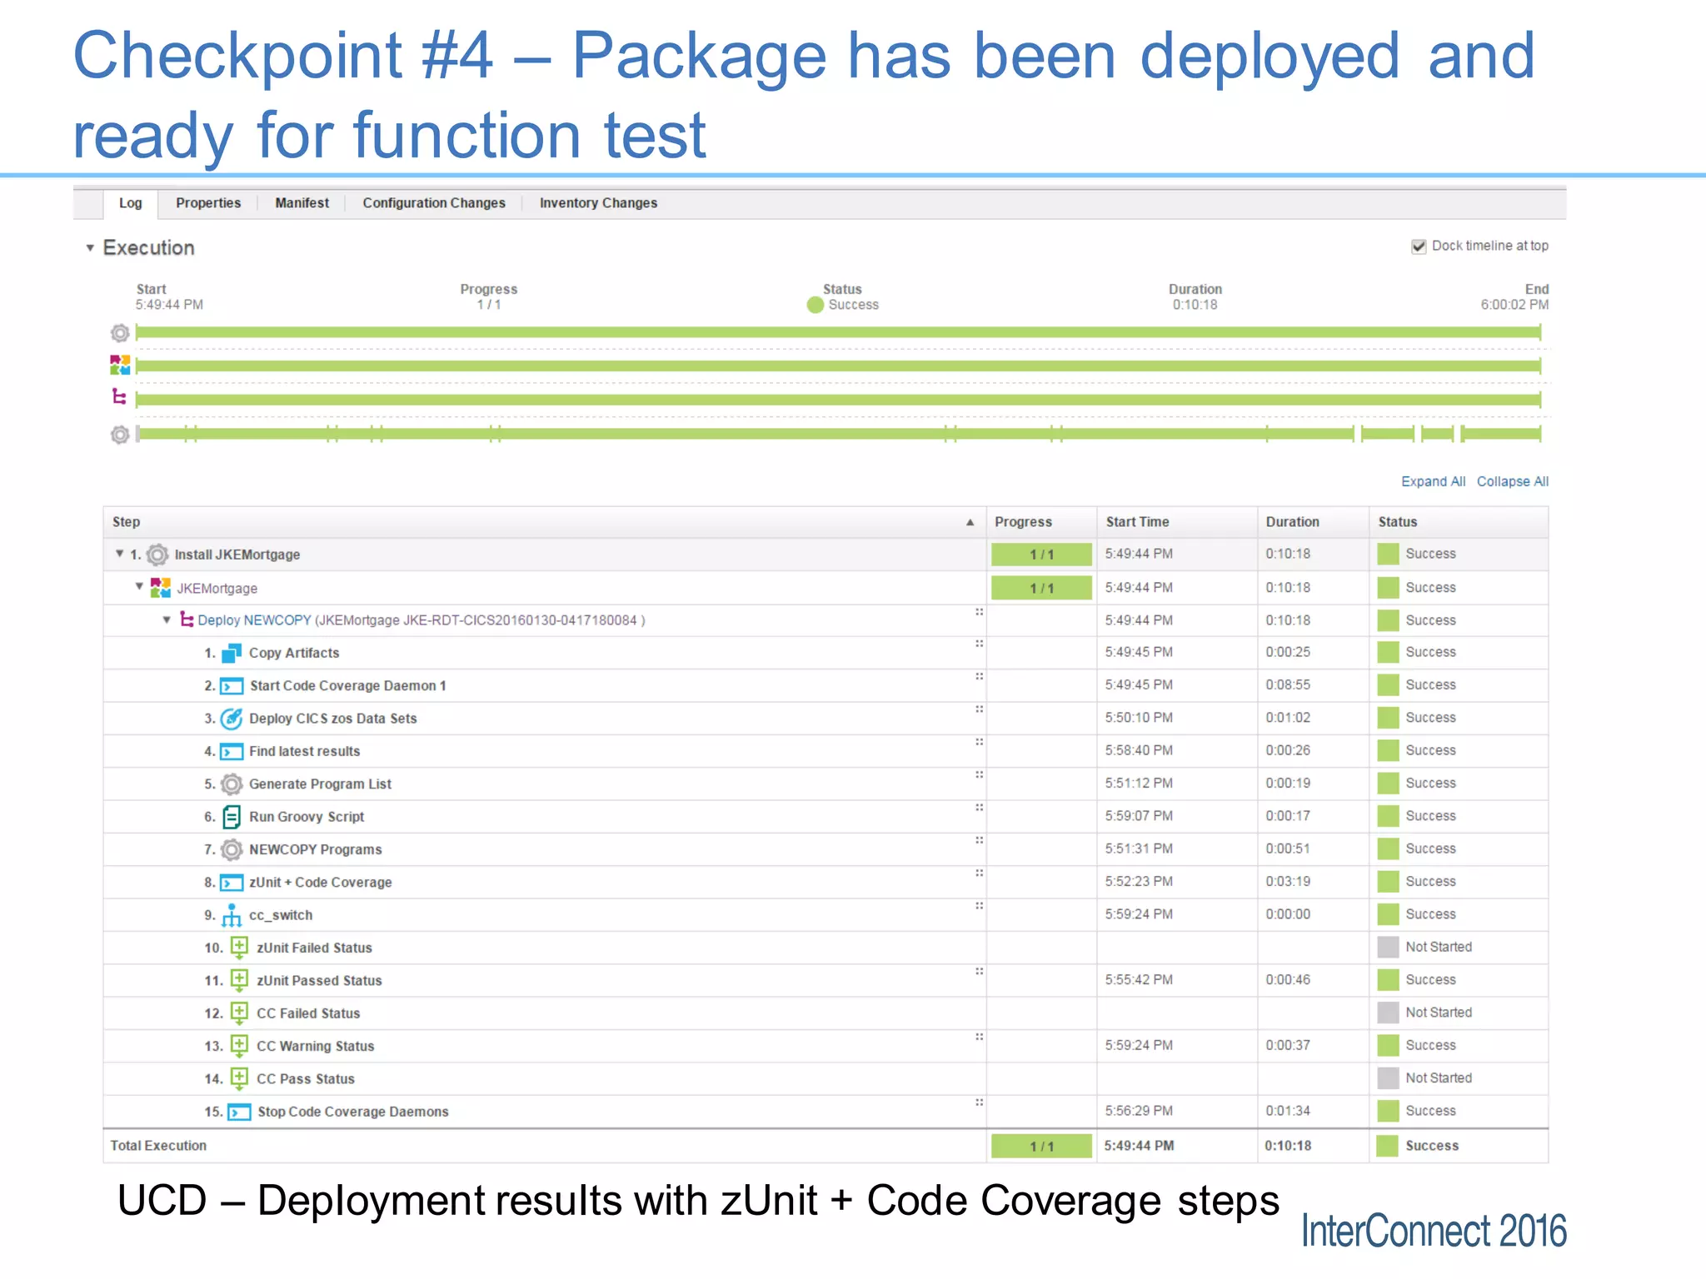
Task: Click the Start Code Coverage Daemon 1 shell icon
Action: 232,686
